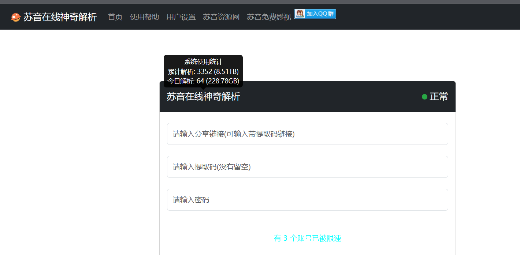The height and width of the screenshot is (255, 520).
Task: Click the navbar brand title 苏音在线神奇解析
Action: click(x=60, y=17)
